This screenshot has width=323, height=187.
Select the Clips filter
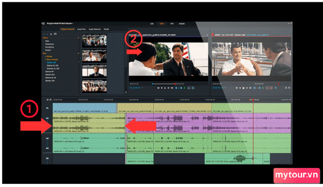[x=47, y=41]
